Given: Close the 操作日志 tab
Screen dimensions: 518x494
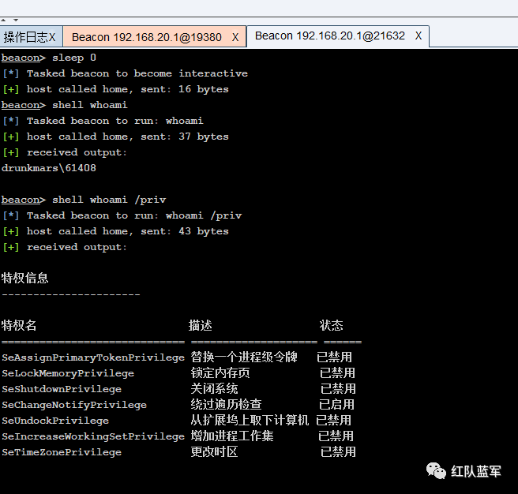Looking at the screenshot, I should coord(52,37).
